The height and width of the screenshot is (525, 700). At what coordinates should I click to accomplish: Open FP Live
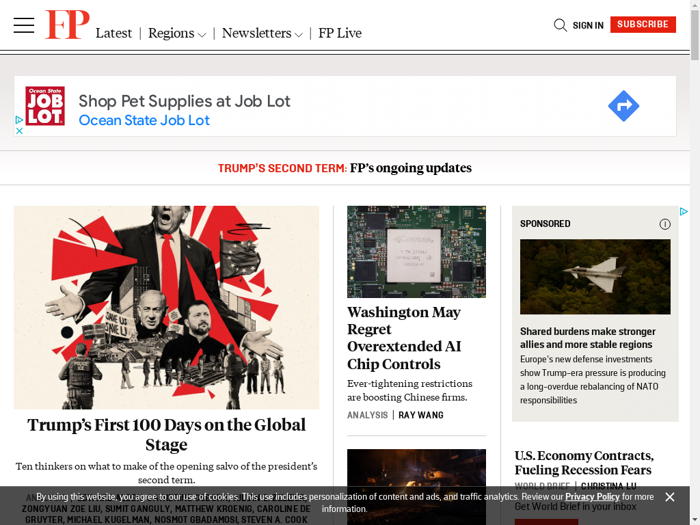340,33
